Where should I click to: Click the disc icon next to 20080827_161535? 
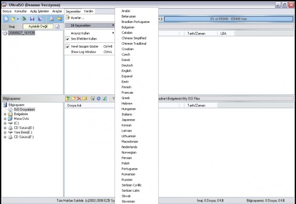[x=5, y=33]
